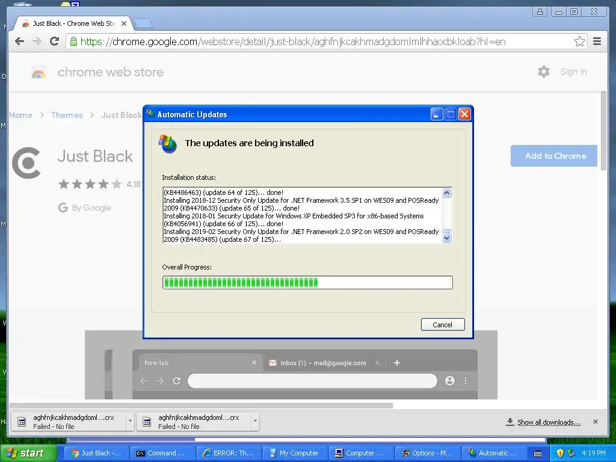The image size is (616, 462).
Task: Reload the page with the refresh icon
Action: (x=55, y=42)
